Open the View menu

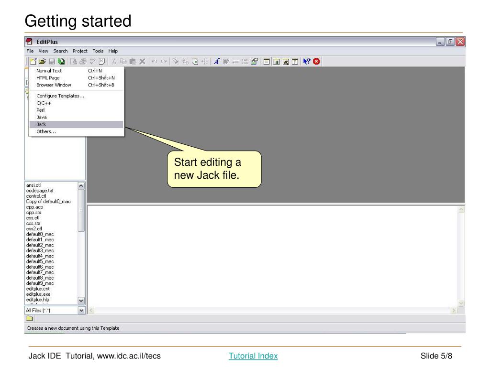click(44, 51)
